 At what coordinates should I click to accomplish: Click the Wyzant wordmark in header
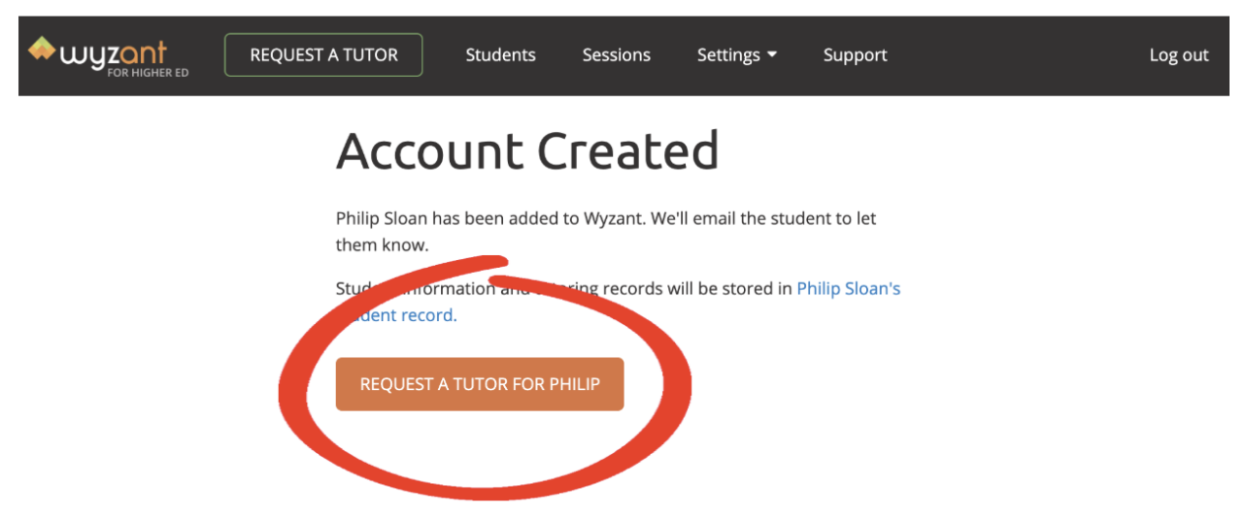pos(114,51)
